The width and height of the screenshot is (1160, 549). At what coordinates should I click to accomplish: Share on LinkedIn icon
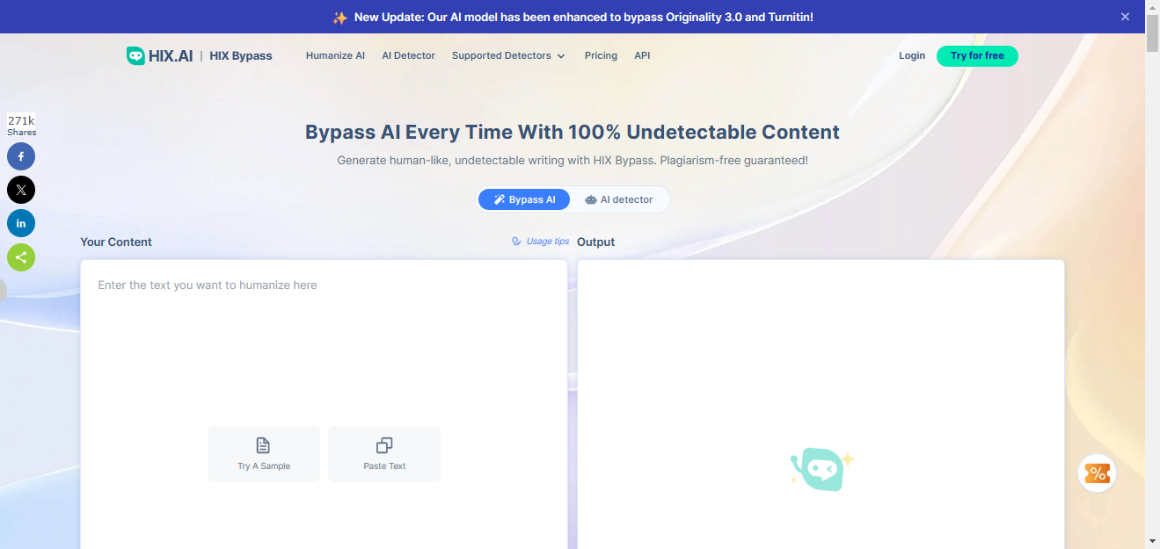(21, 223)
